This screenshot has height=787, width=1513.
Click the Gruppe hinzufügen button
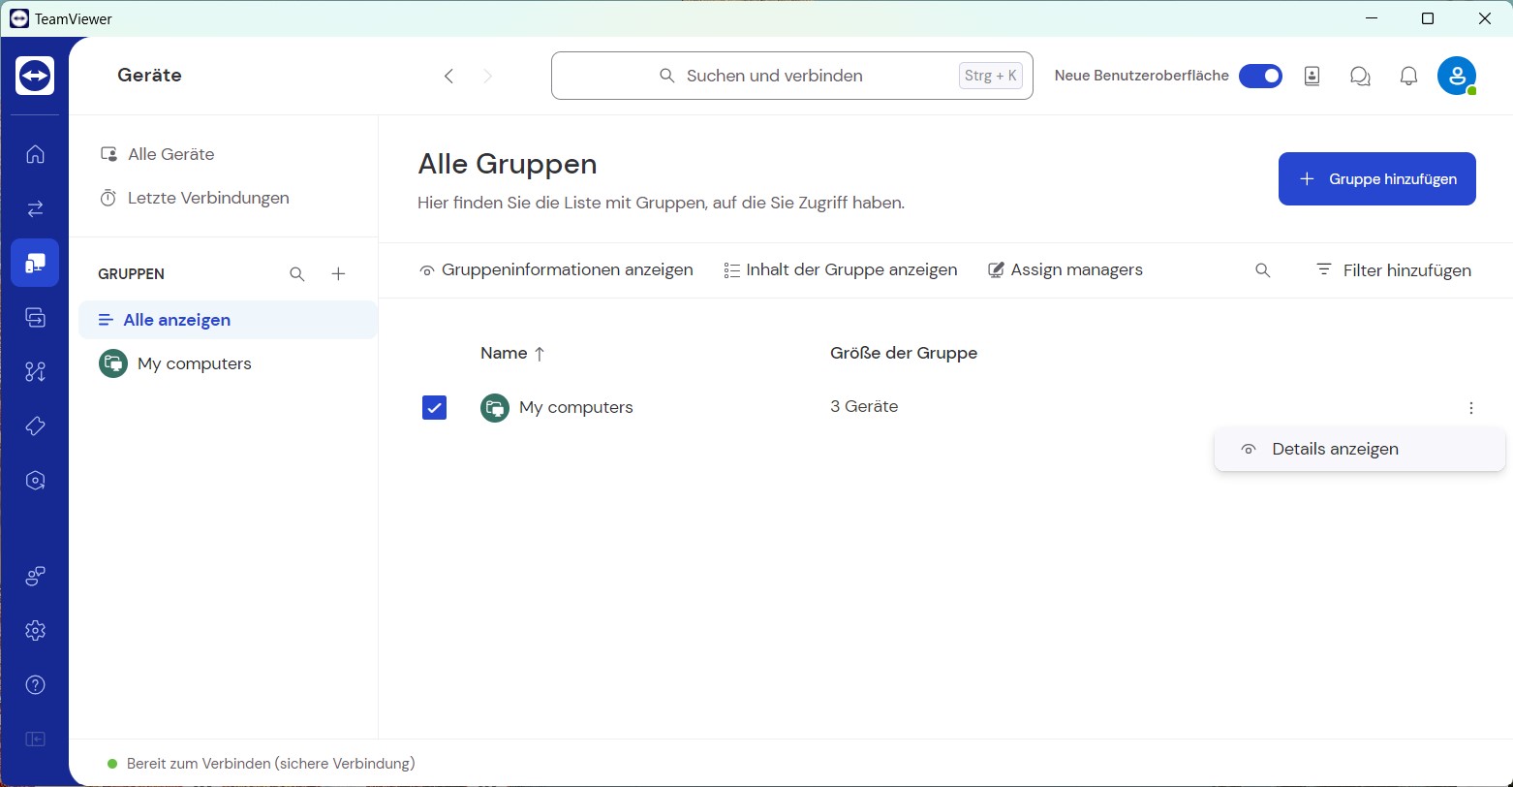tap(1376, 179)
